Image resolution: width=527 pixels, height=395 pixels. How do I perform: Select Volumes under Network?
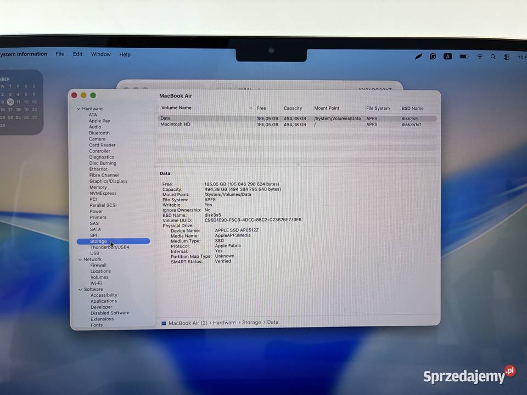click(x=99, y=278)
